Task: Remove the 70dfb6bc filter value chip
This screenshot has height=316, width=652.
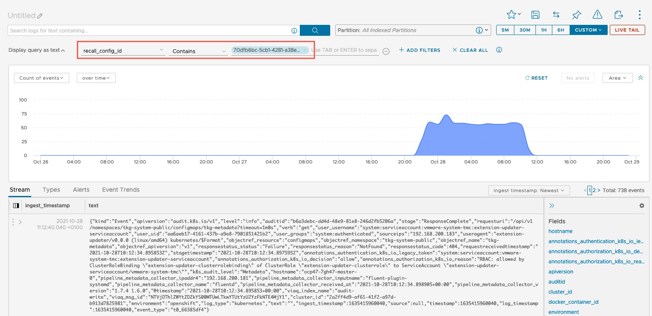Action: (x=305, y=50)
